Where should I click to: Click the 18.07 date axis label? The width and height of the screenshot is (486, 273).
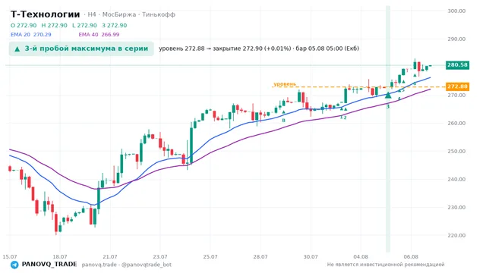click(60, 257)
